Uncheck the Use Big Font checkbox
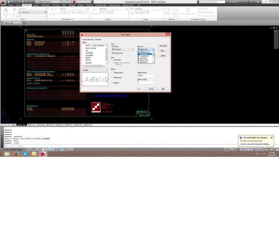Image resolution: width=279 pixels, height=237 pixels. (x=113, y=53)
